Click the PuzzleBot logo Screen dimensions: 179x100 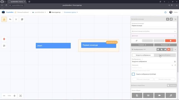click(x=3, y=12)
